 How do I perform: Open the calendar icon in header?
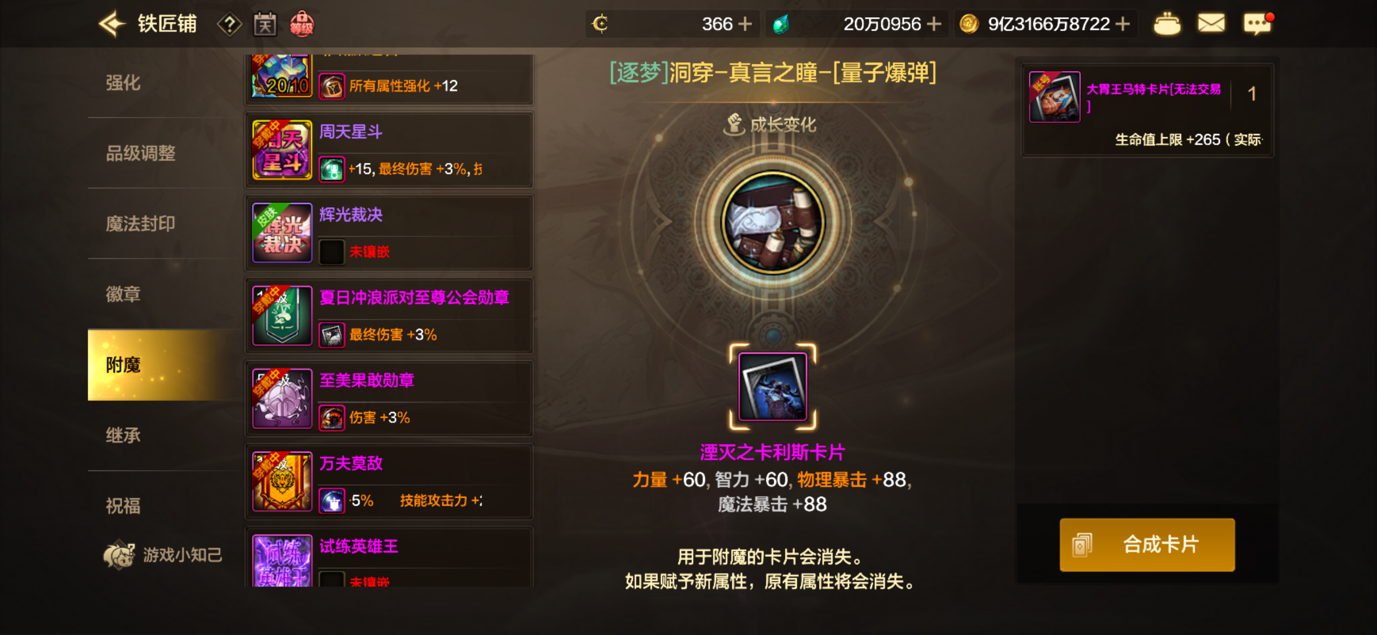tap(265, 25)
